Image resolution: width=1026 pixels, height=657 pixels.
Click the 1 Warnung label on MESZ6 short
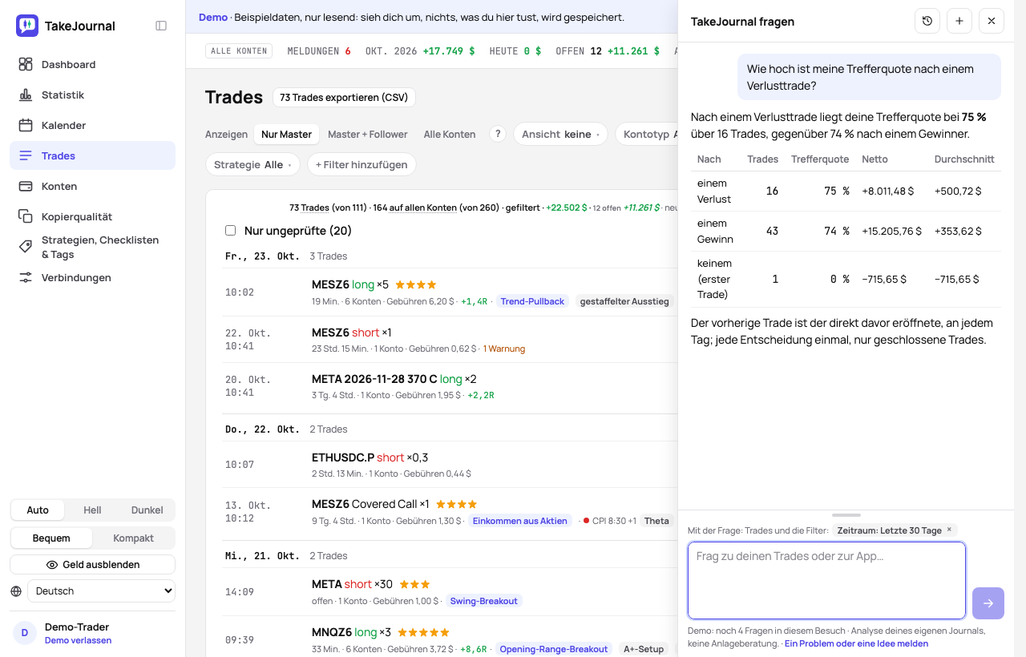[503, 349]
